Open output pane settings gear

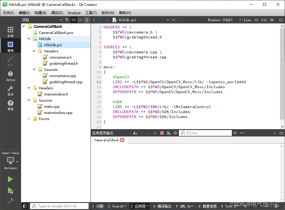click(175, 133)
